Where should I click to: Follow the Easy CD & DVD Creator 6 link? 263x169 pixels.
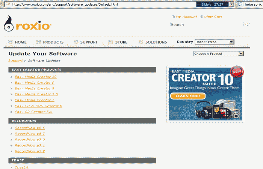(38, 106)
